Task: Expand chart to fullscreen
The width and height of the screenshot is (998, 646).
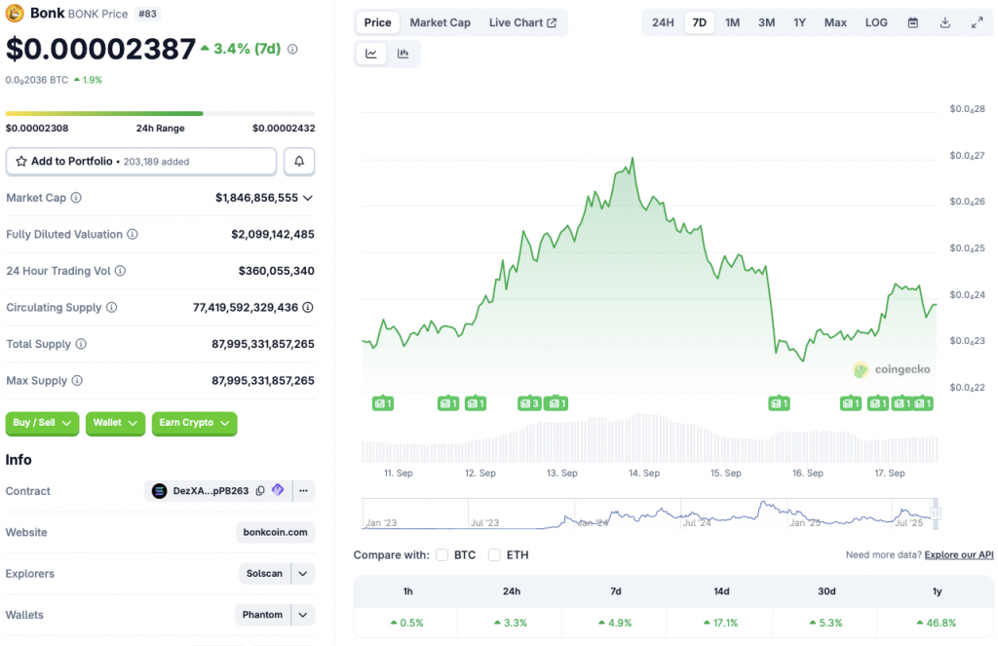Action: tap(977, 23)
